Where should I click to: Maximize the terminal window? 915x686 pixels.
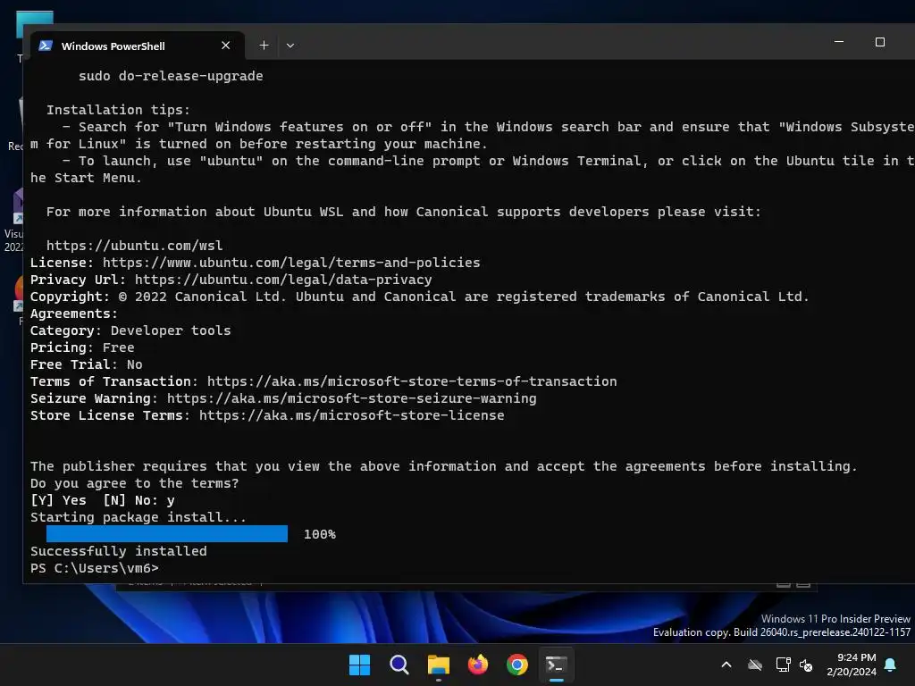[x=880, y=42]
